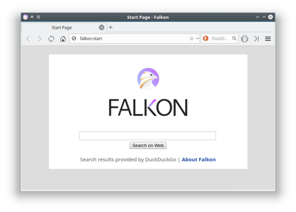This screenshot has width=296, height=212.
Task: Bookmark this page with star icon
Action: (192, 39)
